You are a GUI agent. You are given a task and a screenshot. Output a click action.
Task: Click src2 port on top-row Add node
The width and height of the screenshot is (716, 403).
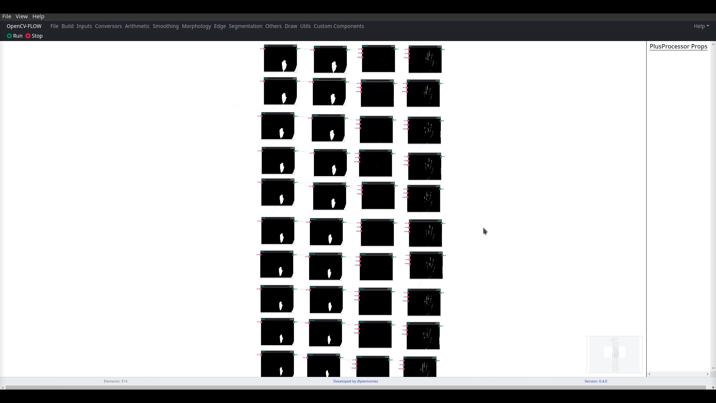click(x=409, y=53)
